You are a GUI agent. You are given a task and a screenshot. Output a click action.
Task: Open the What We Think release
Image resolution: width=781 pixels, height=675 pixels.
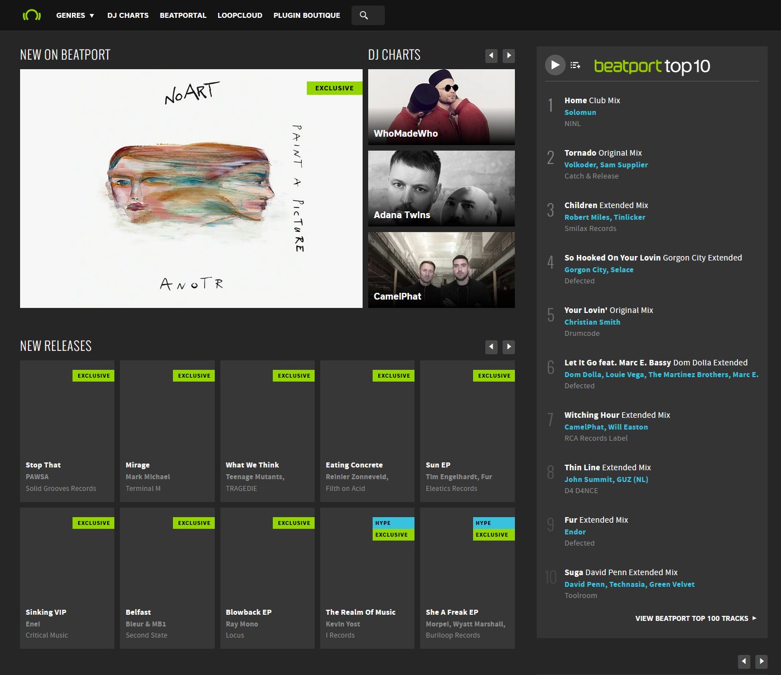tap(252, 465)
